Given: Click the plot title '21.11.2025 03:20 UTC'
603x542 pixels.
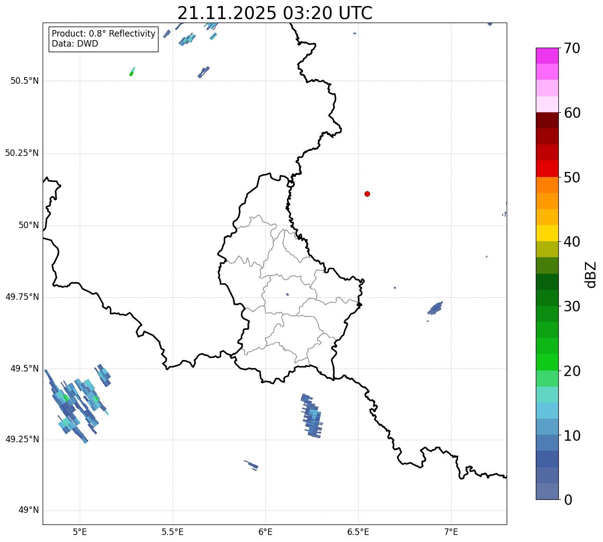Looking at the screenshot, I should coord(275,13).
